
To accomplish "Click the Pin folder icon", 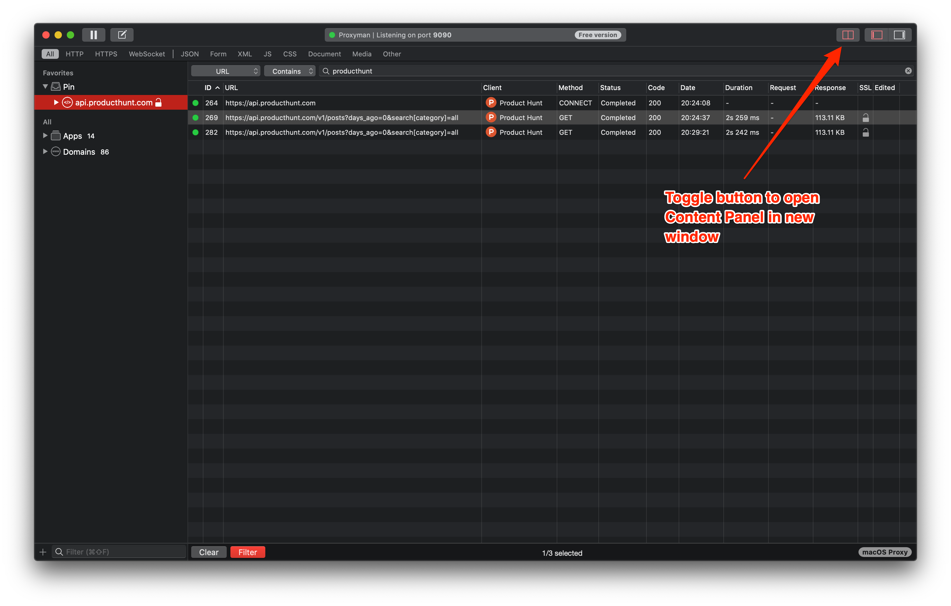I will point(56,86).
